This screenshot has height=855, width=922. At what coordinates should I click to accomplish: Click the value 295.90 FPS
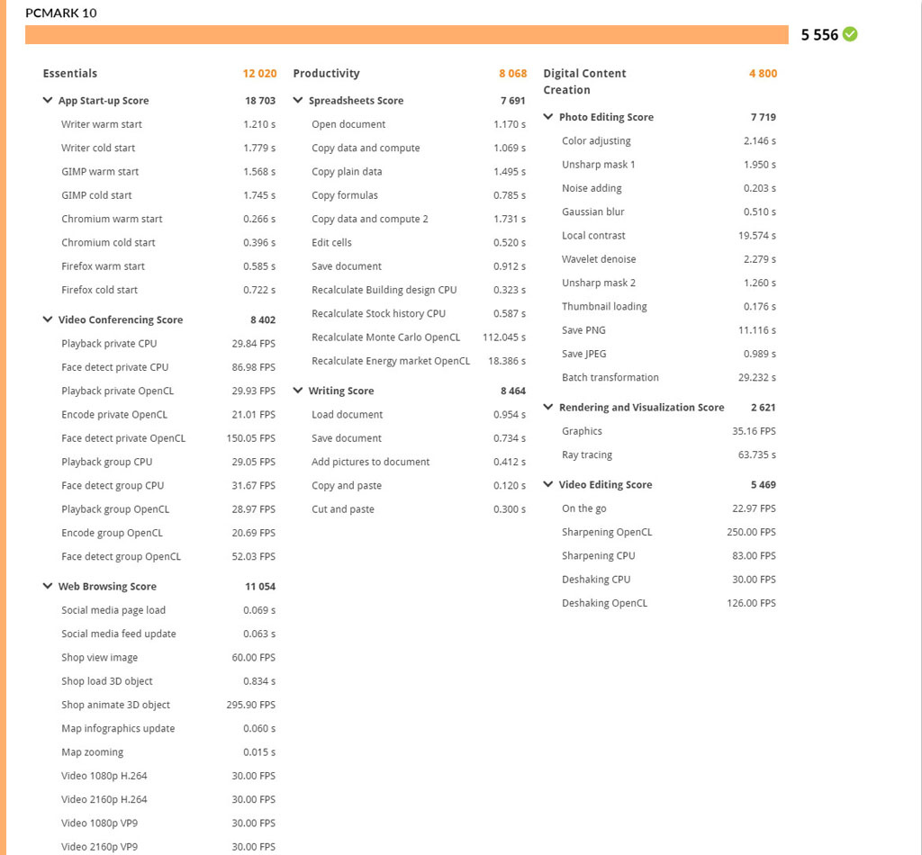coord(250,706)
